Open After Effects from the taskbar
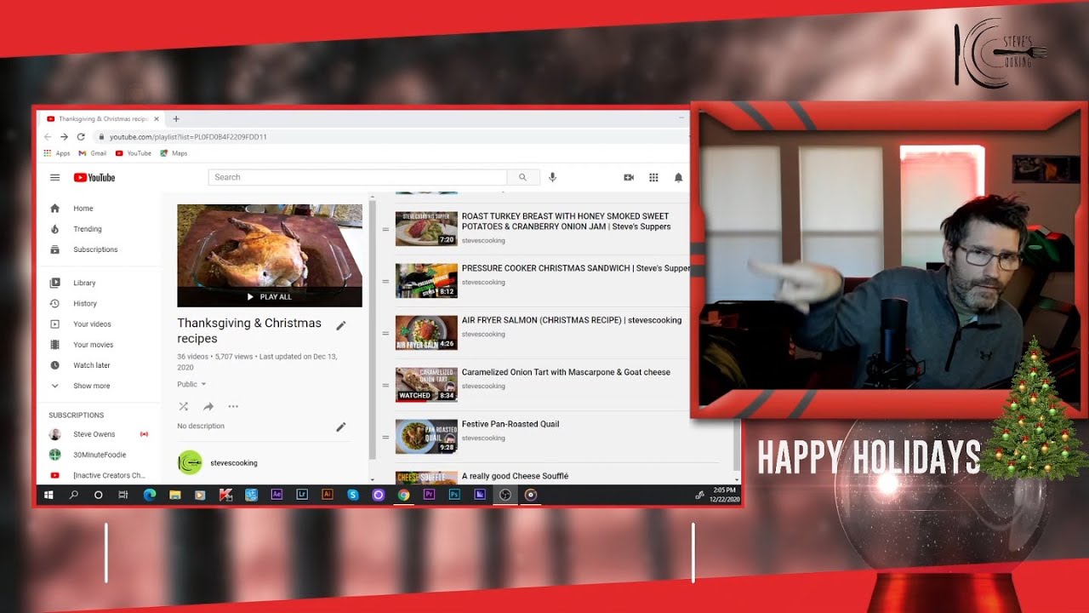1089x613 pixels. (x=277, y=495)
